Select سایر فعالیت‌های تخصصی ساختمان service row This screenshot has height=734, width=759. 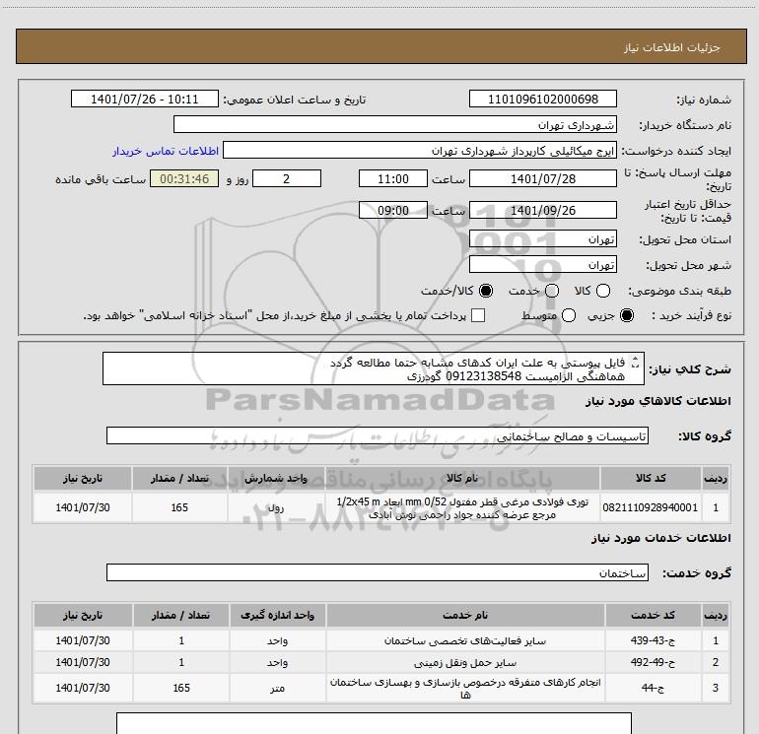click(381, 640)
